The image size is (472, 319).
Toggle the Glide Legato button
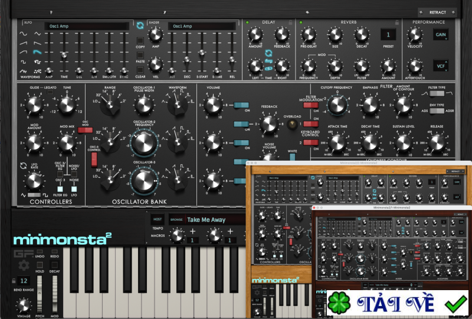(50, 92)
